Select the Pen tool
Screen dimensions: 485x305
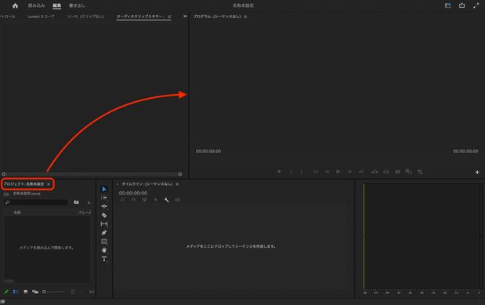[x=104, y=233]
